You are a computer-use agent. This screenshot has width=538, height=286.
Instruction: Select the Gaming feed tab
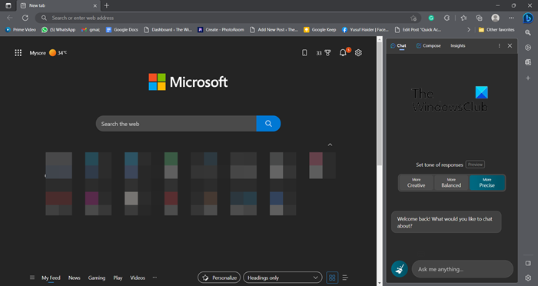[97, 278]
